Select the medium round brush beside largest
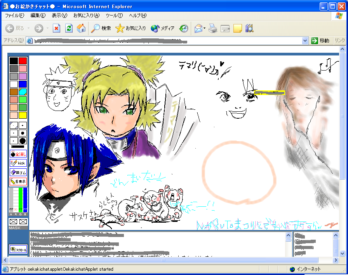Viewport: 348px width, 275px height. [23, 133]
